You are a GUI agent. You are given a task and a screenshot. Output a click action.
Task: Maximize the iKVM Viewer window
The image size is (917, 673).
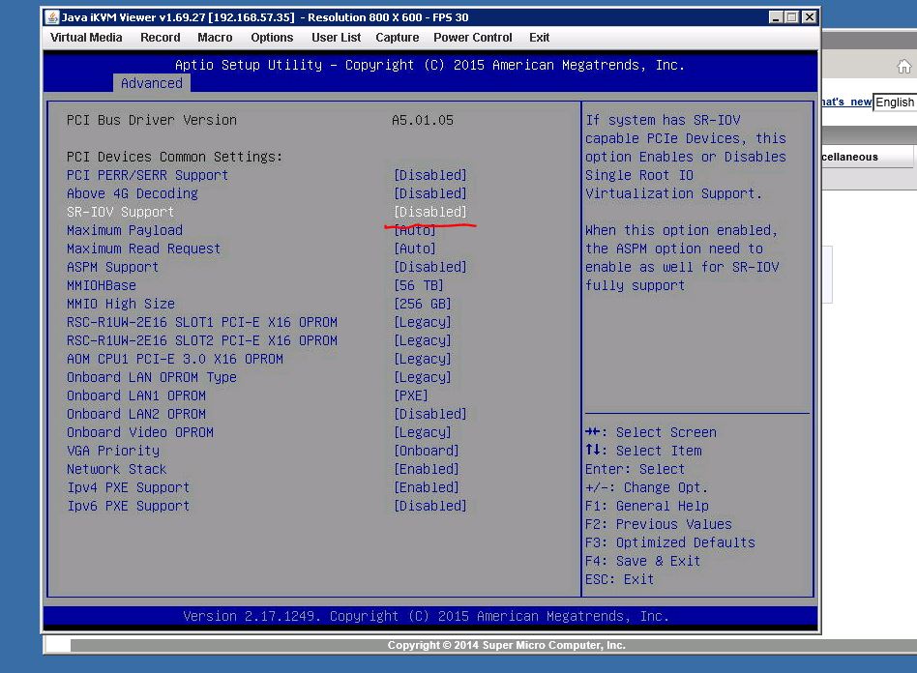click(x=792, y=17)
